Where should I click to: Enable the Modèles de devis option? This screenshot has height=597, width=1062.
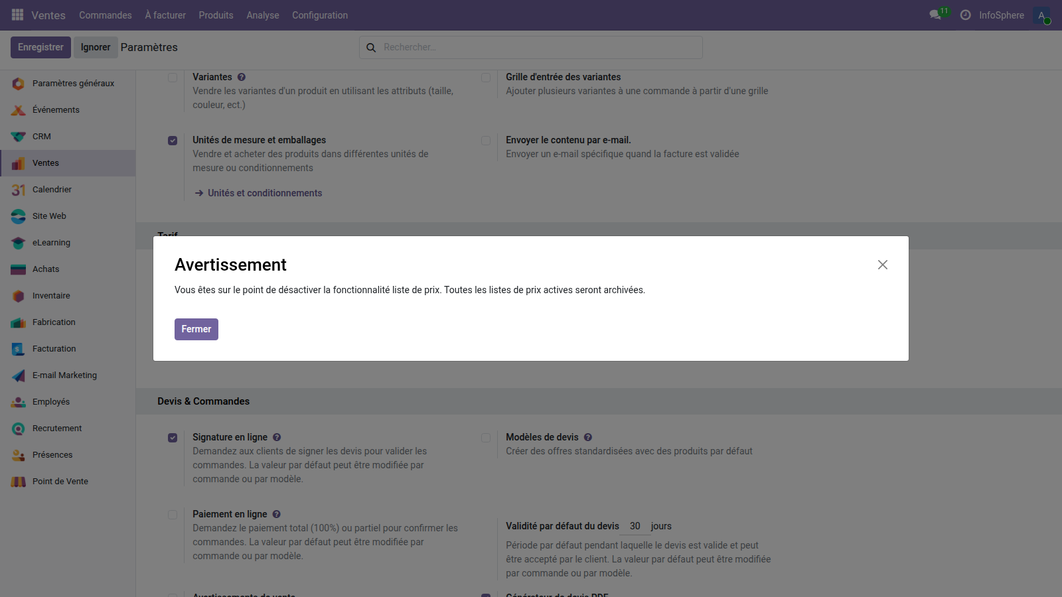(485, 437)
